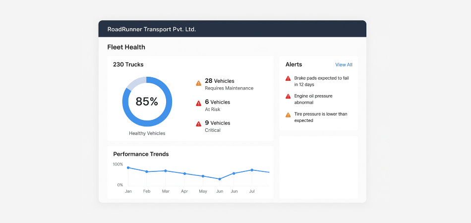The width and height of the screenshot is (471, 223).
Task: Click the orange warning icon beside 28 Vehicles
Action: pyautogui.click(x=199, y=83)
